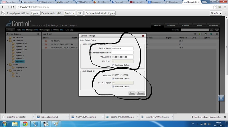The height and width of the screenshot is (128, 229).
Task: Open advanced search magnifier with plus
Action: [217, 30]
